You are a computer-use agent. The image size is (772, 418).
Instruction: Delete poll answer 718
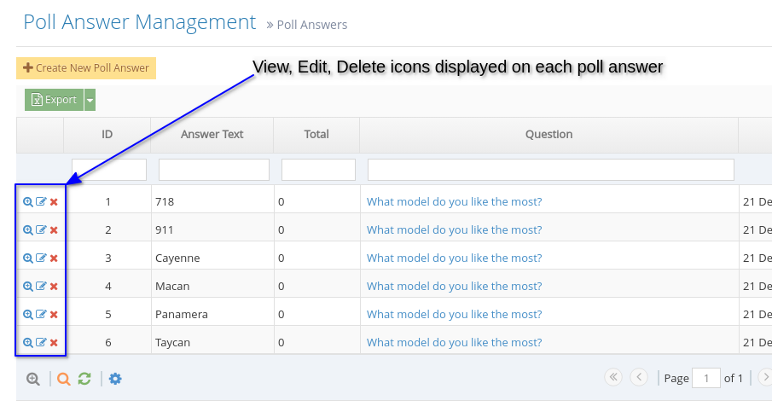coord(54,202)
